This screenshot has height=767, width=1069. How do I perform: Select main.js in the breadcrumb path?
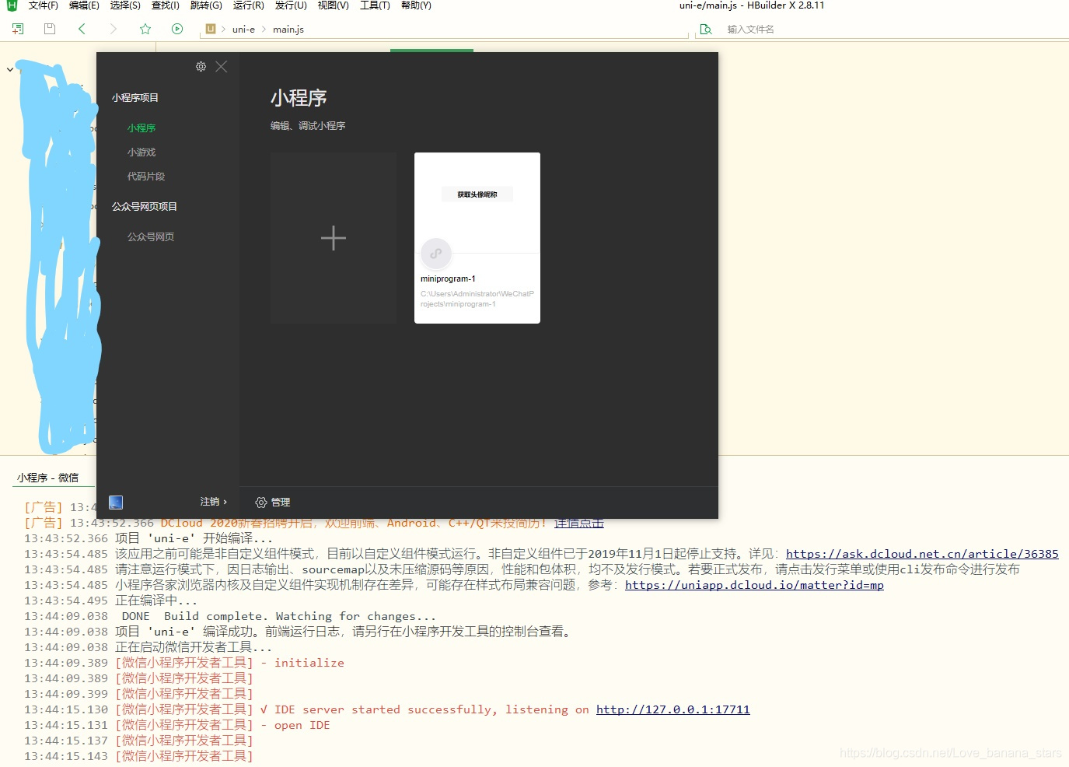pyautogui.click(x=288, y=30)
